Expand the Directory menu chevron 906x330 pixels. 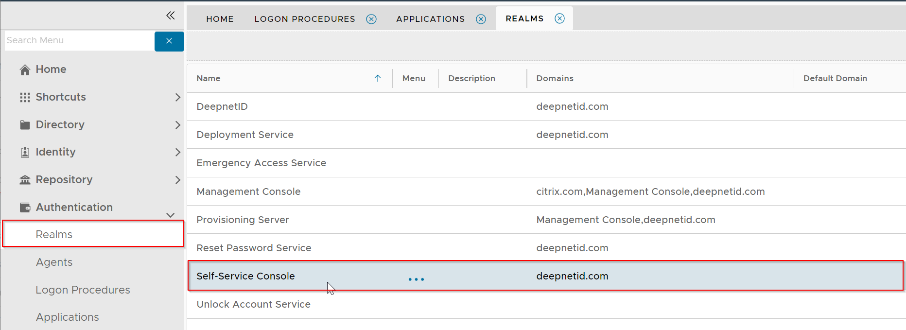[x=177, y=125]
